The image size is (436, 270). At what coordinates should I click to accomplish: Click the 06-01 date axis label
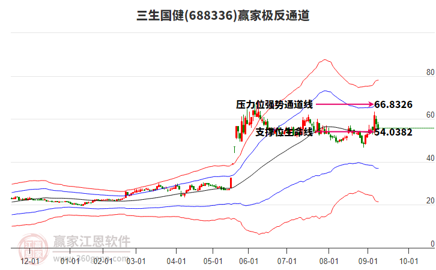click(x=249, y=261)
